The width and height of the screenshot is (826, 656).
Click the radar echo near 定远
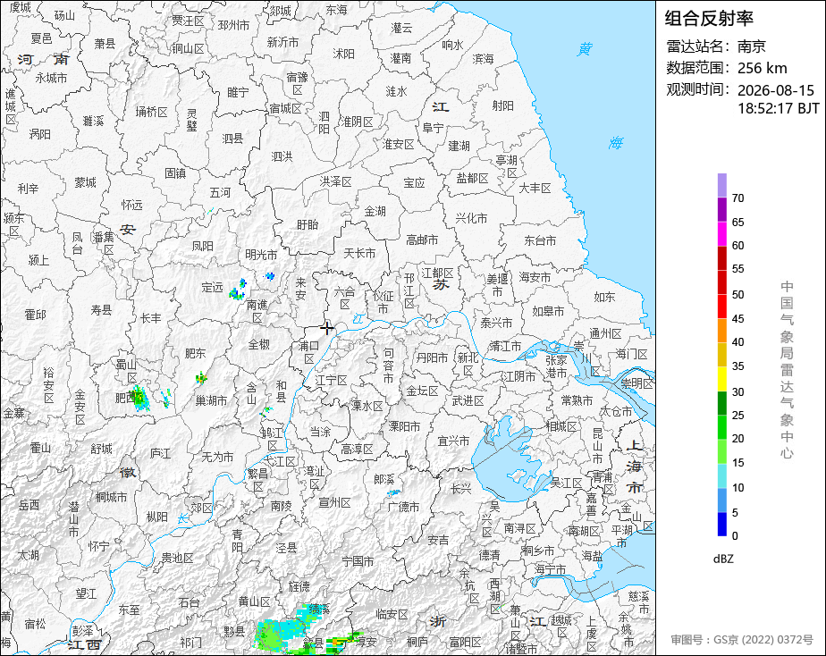tap(238, 290)
